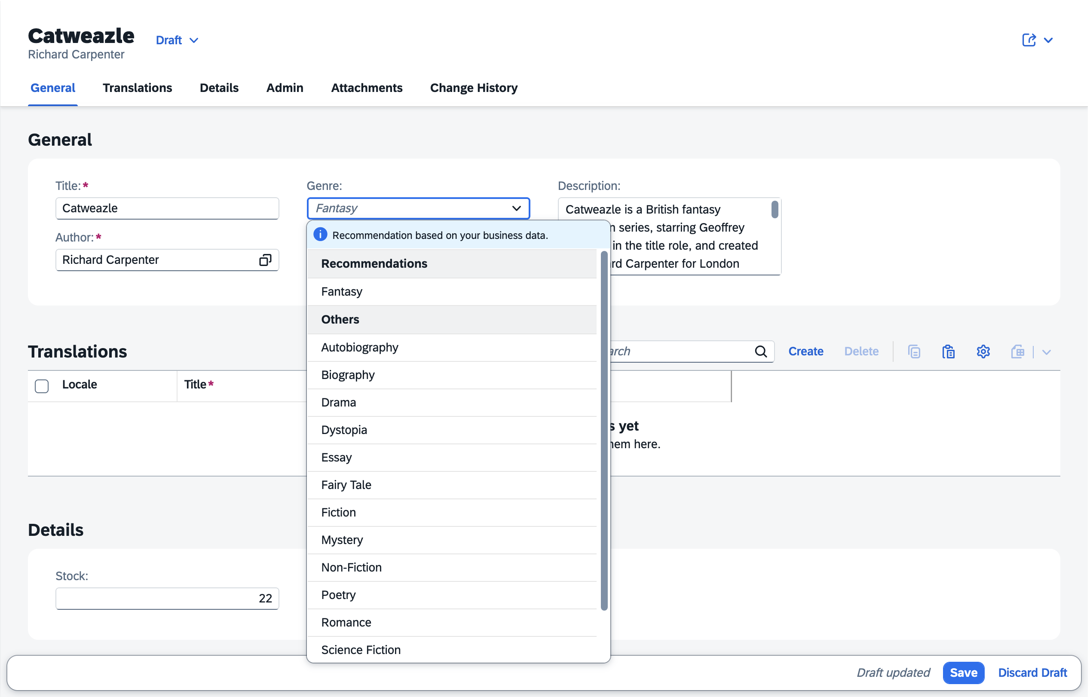The height and width of the screenshot is (697, 1090).
Task: Toggle the select-all checkbox beside Locale
Action: pyautogui.click(x=42, y=386)
